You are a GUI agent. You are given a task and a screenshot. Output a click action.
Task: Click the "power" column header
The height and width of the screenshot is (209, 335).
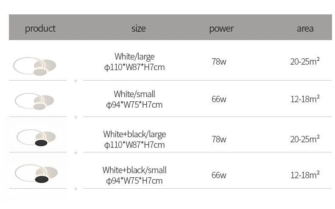221,29
